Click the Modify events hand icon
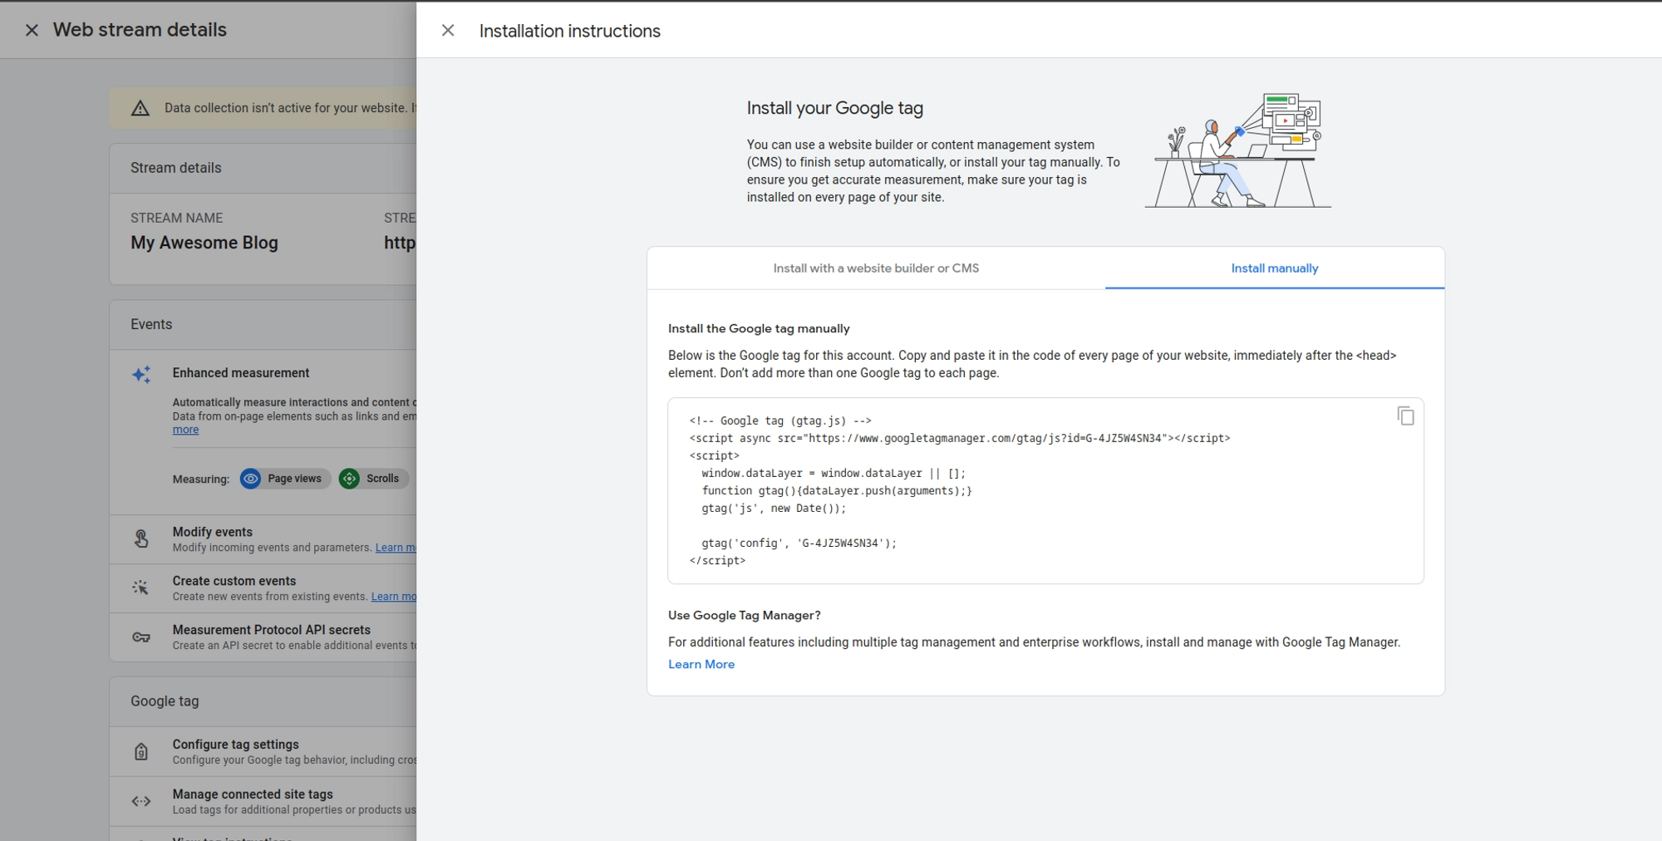The height and width of the screenshot is (841, 1662). click(x=141, y=539)
